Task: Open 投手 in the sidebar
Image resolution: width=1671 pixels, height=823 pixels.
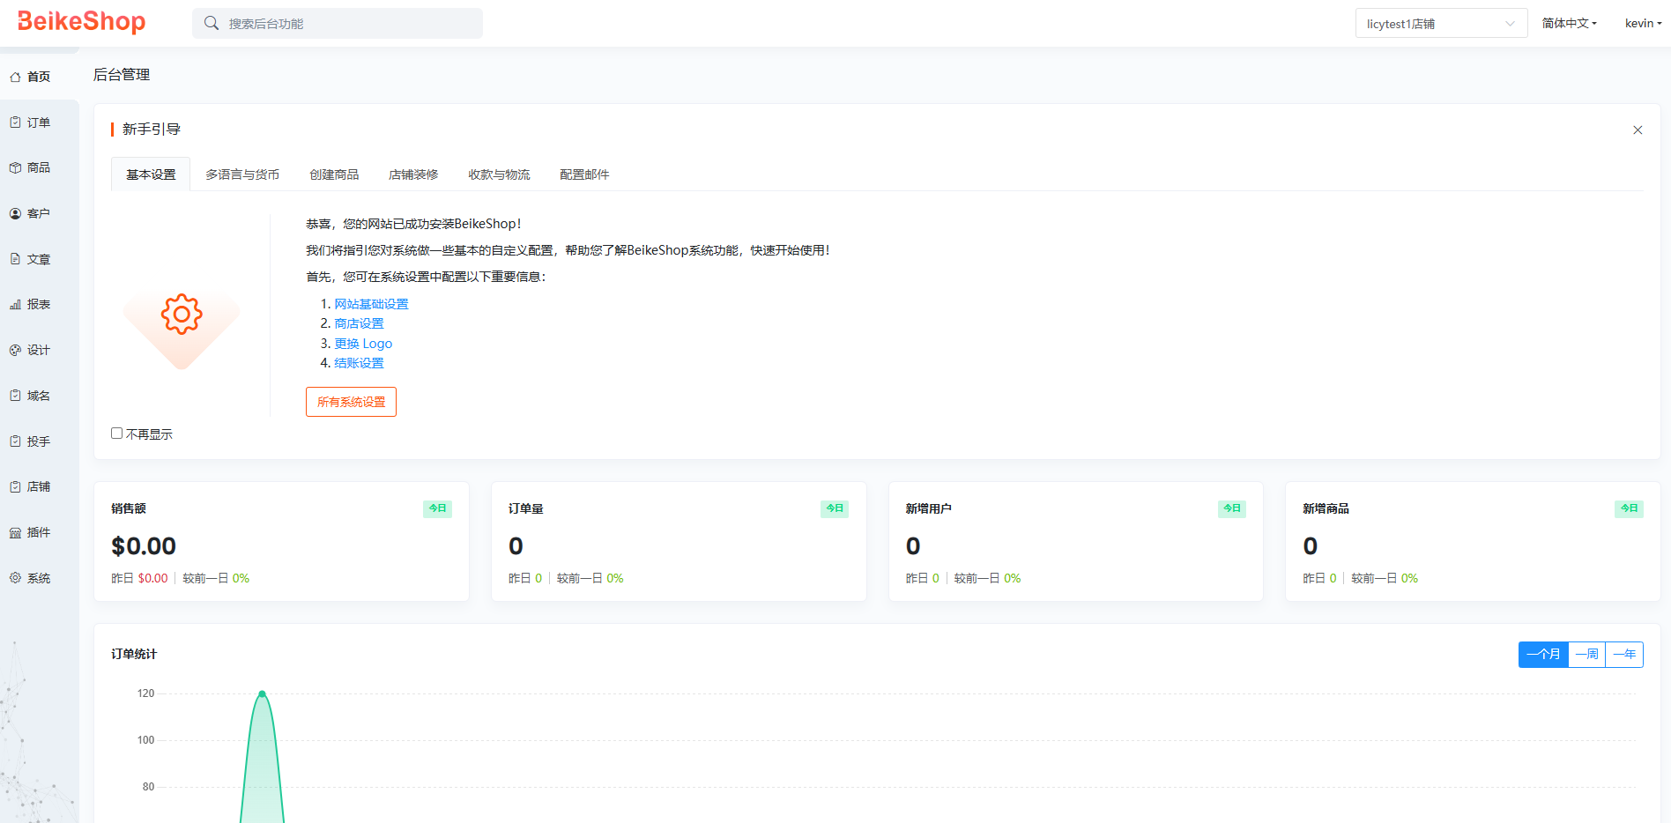Action: click(x=39, y=441)
